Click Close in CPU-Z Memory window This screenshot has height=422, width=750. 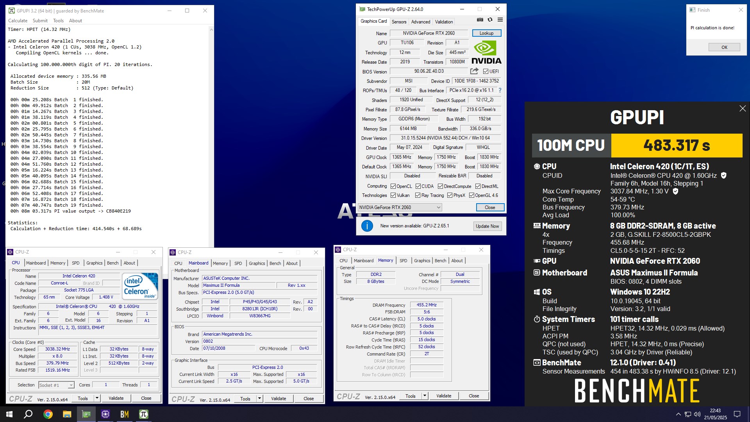click(x=474, y=396)
